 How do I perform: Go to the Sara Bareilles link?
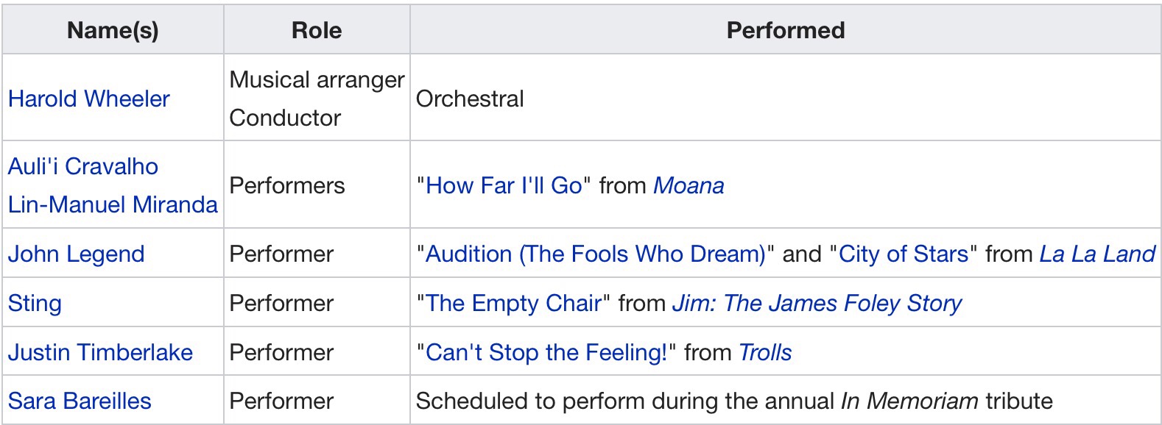click(80, 401)
